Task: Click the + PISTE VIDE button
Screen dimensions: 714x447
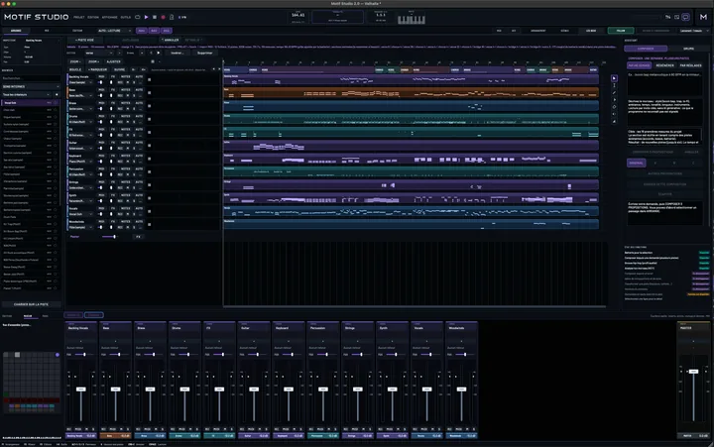Action: tap(84, 40)
